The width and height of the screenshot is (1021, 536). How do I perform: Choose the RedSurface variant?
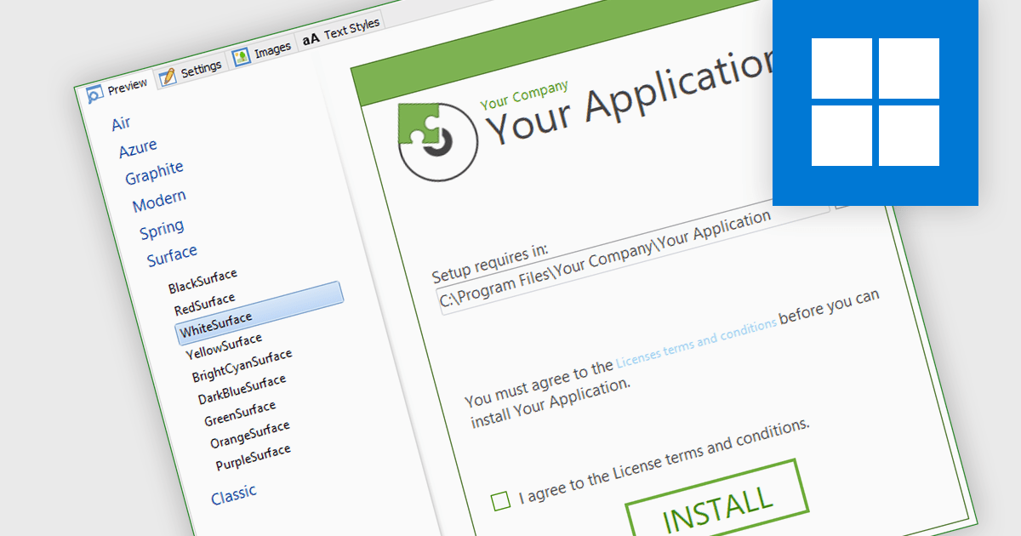pyautogui.click(x=204, y=304)
